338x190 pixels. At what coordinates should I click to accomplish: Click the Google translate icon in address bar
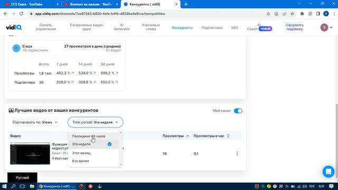(x=268, y=14)
